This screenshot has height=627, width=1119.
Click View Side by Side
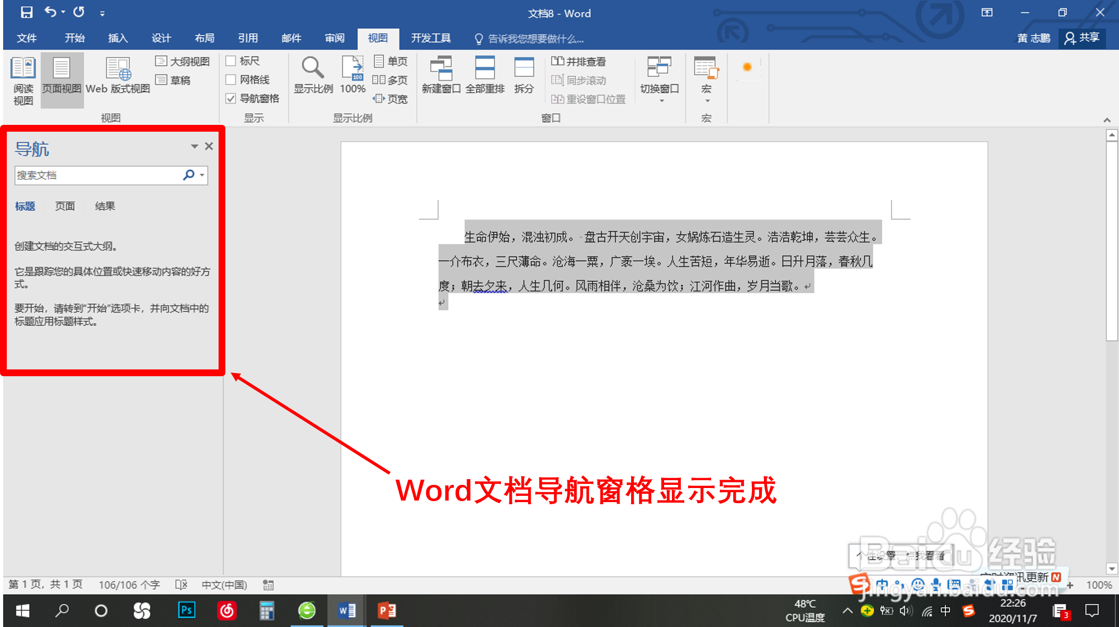click(578, 61)
